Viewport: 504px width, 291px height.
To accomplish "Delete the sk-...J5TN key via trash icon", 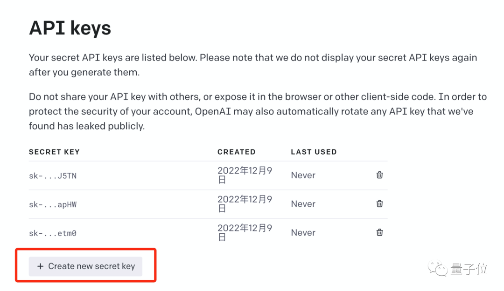I will [379, 175].
